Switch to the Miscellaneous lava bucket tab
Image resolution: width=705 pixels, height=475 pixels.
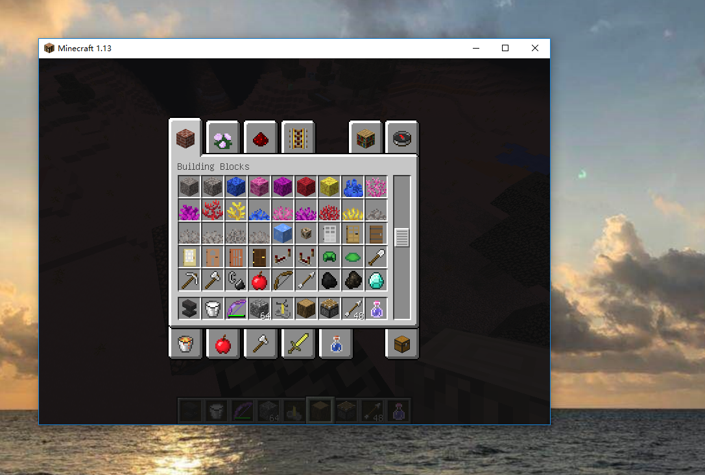tap(185, 343)
